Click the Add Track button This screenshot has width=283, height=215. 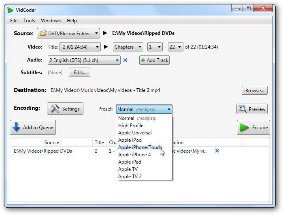pyautogui.click(x=154, y=60)
